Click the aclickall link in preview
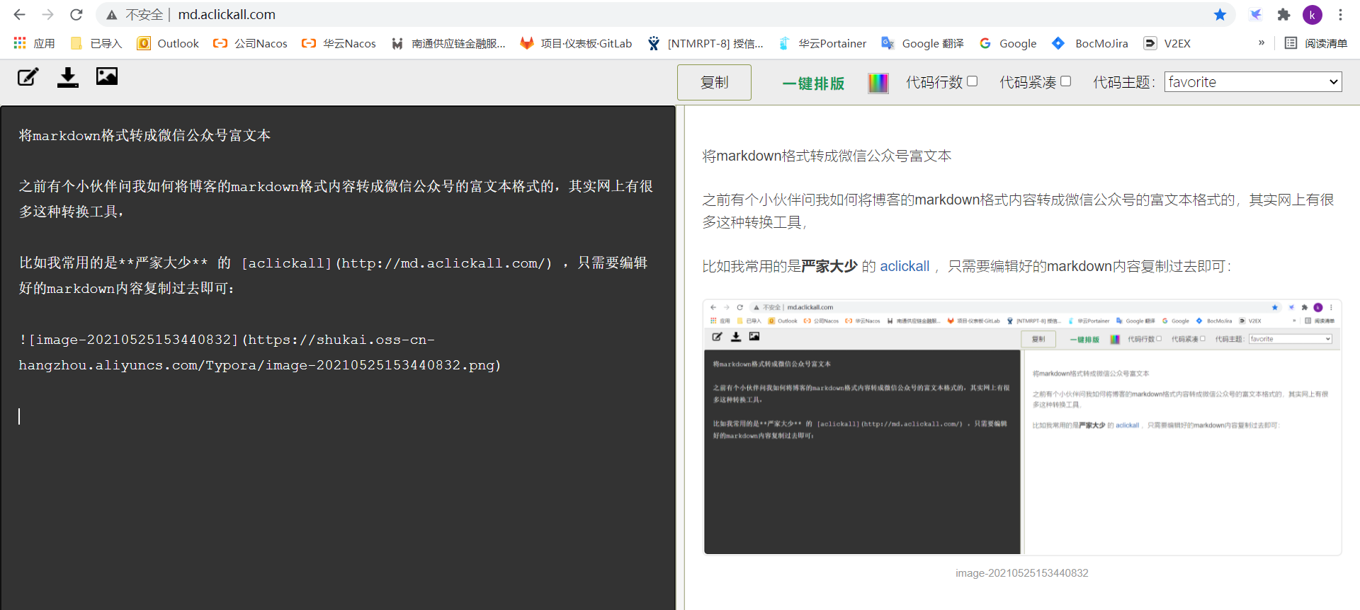This screenshot has width=1360, height=610. [x=905, y=266]
